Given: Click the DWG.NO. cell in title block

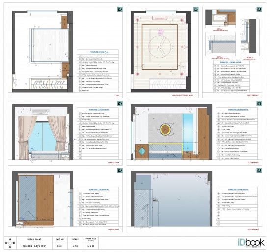Looking at the screenshot, I should 60,239.
